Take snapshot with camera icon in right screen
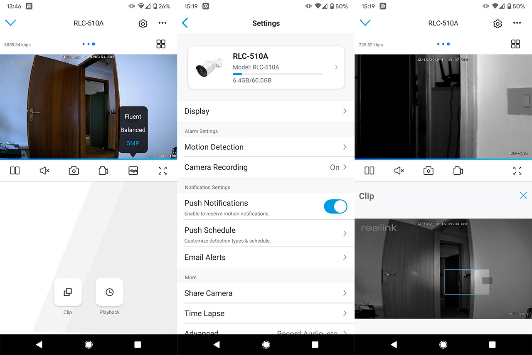This screenshot has height=355, width=532. pyautogui.click(x=429, y=171)
